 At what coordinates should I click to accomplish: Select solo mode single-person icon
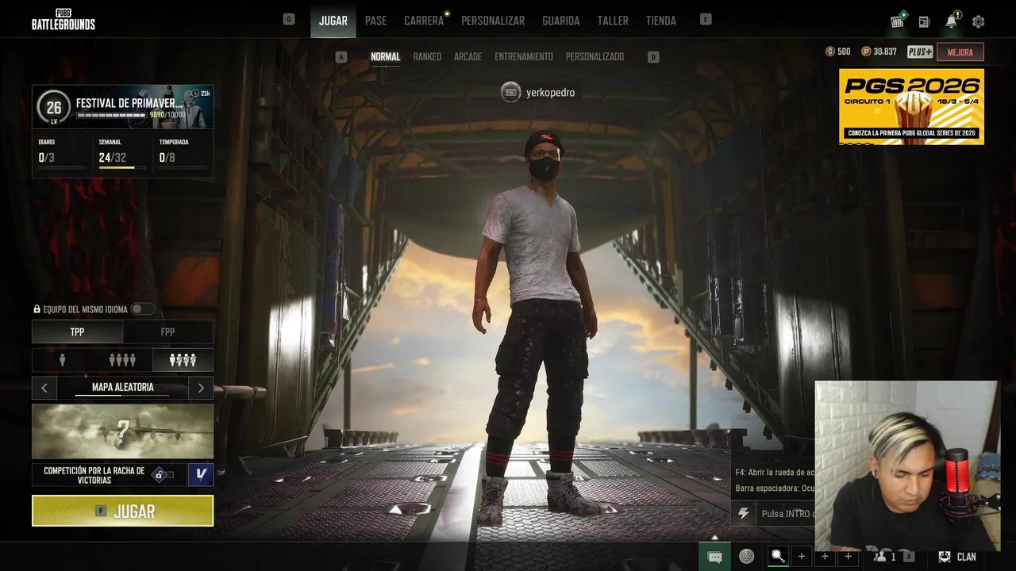coord(63,360)
